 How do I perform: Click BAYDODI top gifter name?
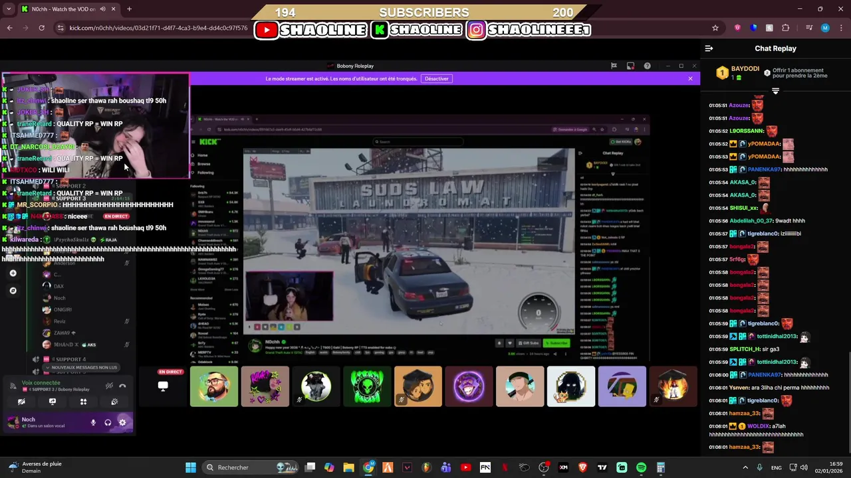[745, 68]
